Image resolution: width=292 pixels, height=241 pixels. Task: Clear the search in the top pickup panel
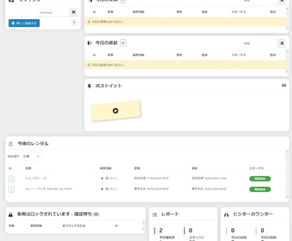(282, 1)
